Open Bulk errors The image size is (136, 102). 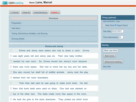click(x=110, y=56)
